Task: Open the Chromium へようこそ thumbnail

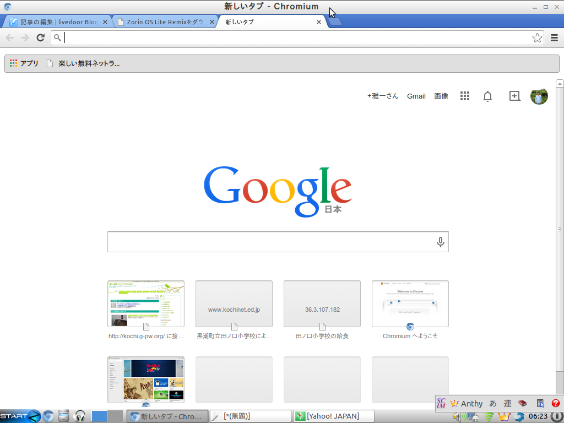Action: (x=410, y=303)
